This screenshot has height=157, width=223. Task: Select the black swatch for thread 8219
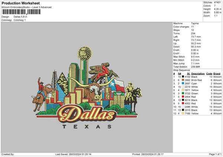pyautogui.click(x=183, y=100)
